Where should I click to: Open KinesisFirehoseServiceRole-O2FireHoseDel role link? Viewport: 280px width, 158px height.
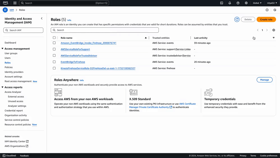coord(98,68)
